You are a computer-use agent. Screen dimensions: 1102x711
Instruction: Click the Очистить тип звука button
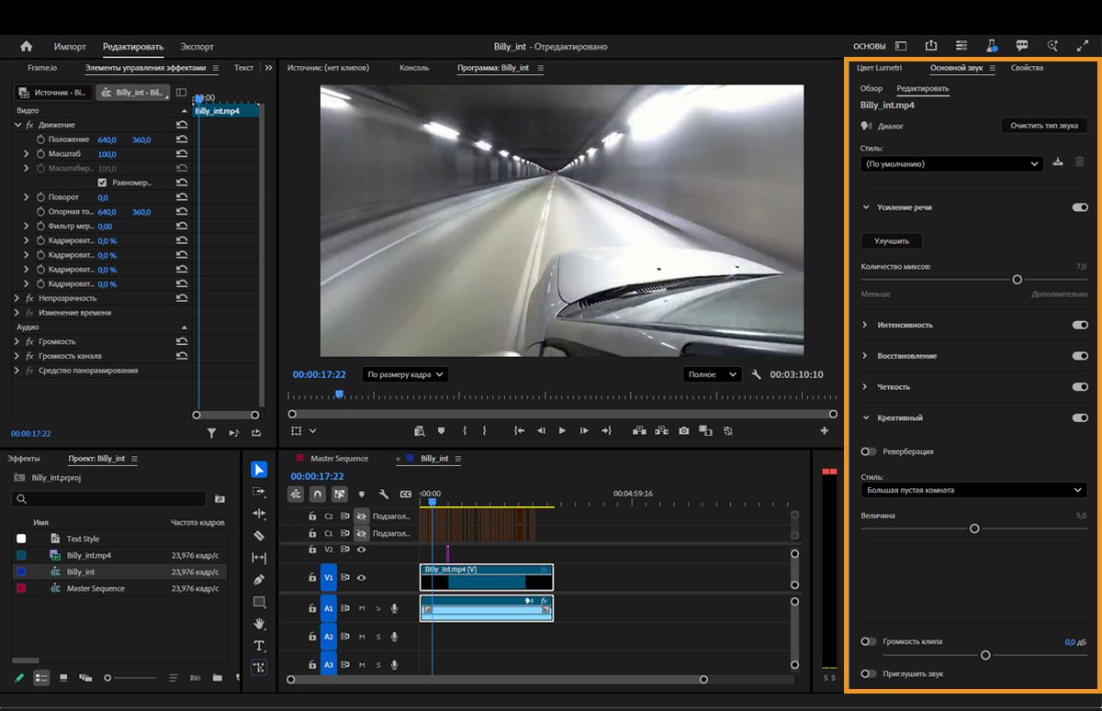pos(1043,125)
